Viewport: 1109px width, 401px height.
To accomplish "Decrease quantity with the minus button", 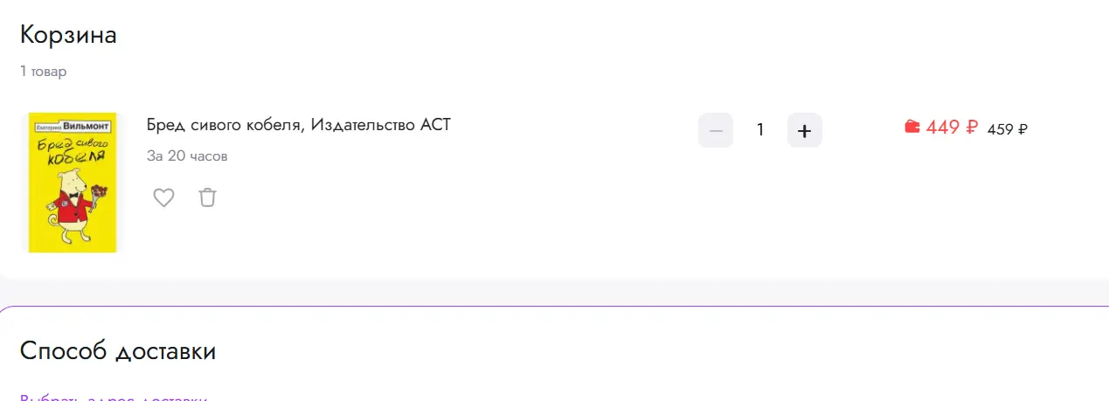I will (x=716, y=131).
